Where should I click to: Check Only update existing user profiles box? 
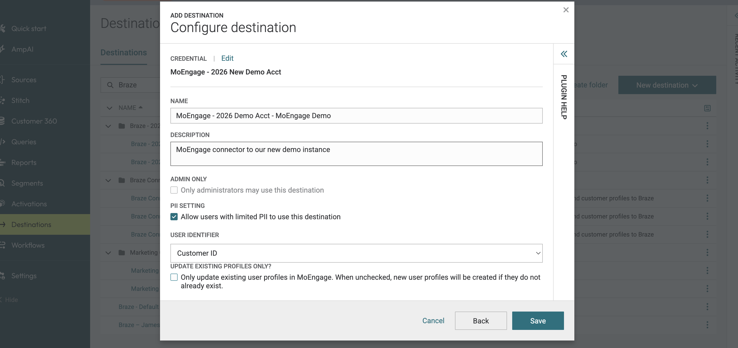point(174,277)
